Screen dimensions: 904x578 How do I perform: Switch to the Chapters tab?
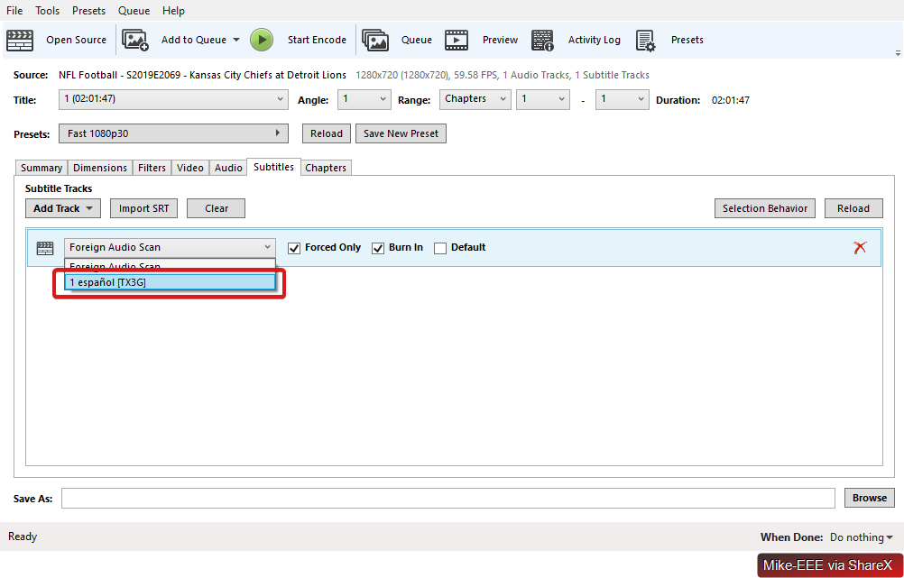click(x=325, y=168)
